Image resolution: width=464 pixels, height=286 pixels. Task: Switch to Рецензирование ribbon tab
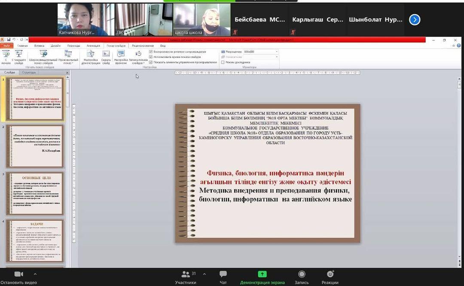(143, 46)
